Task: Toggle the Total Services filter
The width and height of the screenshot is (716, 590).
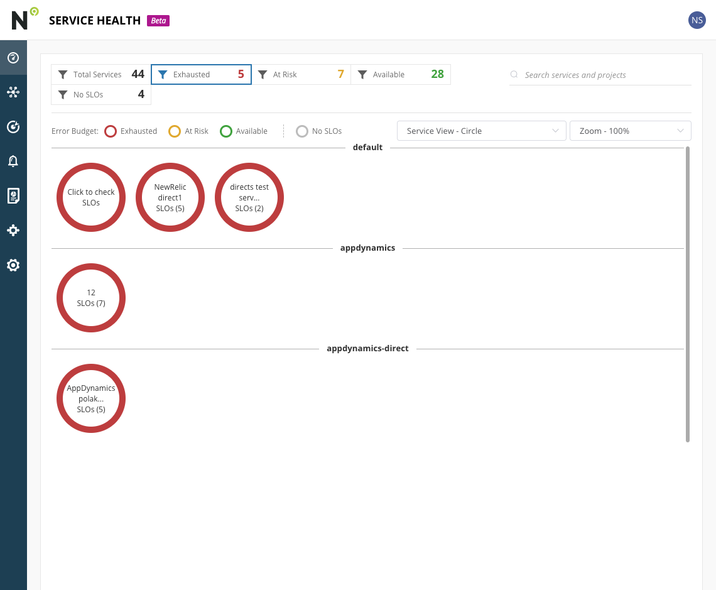Action: pos(101,74)
